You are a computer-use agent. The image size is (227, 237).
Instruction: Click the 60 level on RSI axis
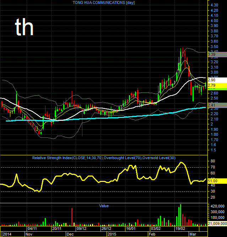click(213, 173)
